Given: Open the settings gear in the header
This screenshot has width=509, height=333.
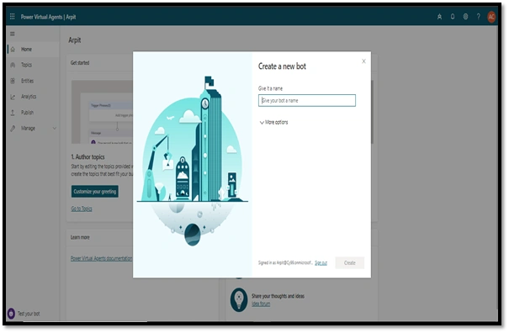Looking at the screenshot, I should [465, 17].
